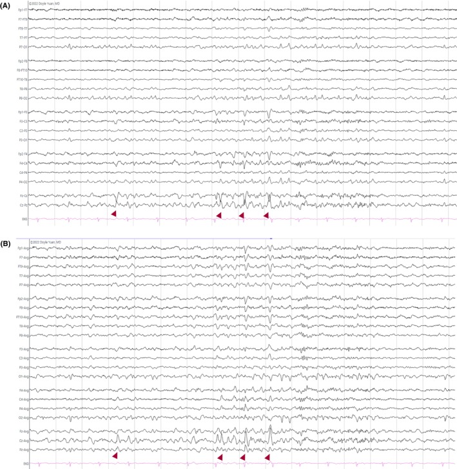Select the FT10-Avg channel label
This screenshot has height=469, width=457.
[23, 317]
